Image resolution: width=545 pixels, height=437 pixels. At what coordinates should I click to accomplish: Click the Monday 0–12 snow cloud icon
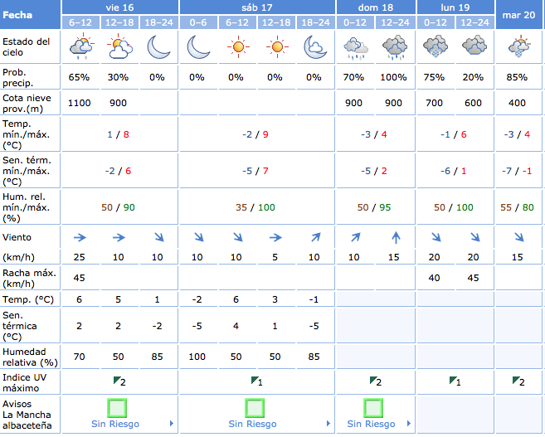(x=434, y=47)
